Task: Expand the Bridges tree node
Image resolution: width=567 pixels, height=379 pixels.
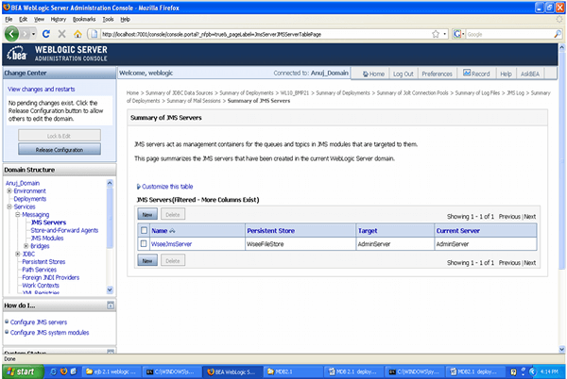Action: (x=26, y=246)
